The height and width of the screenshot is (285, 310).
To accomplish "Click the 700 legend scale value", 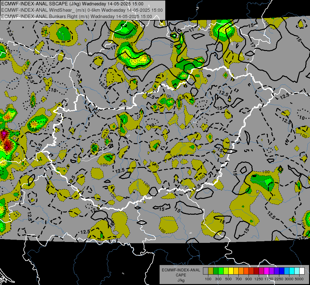I will click(239, 279).
